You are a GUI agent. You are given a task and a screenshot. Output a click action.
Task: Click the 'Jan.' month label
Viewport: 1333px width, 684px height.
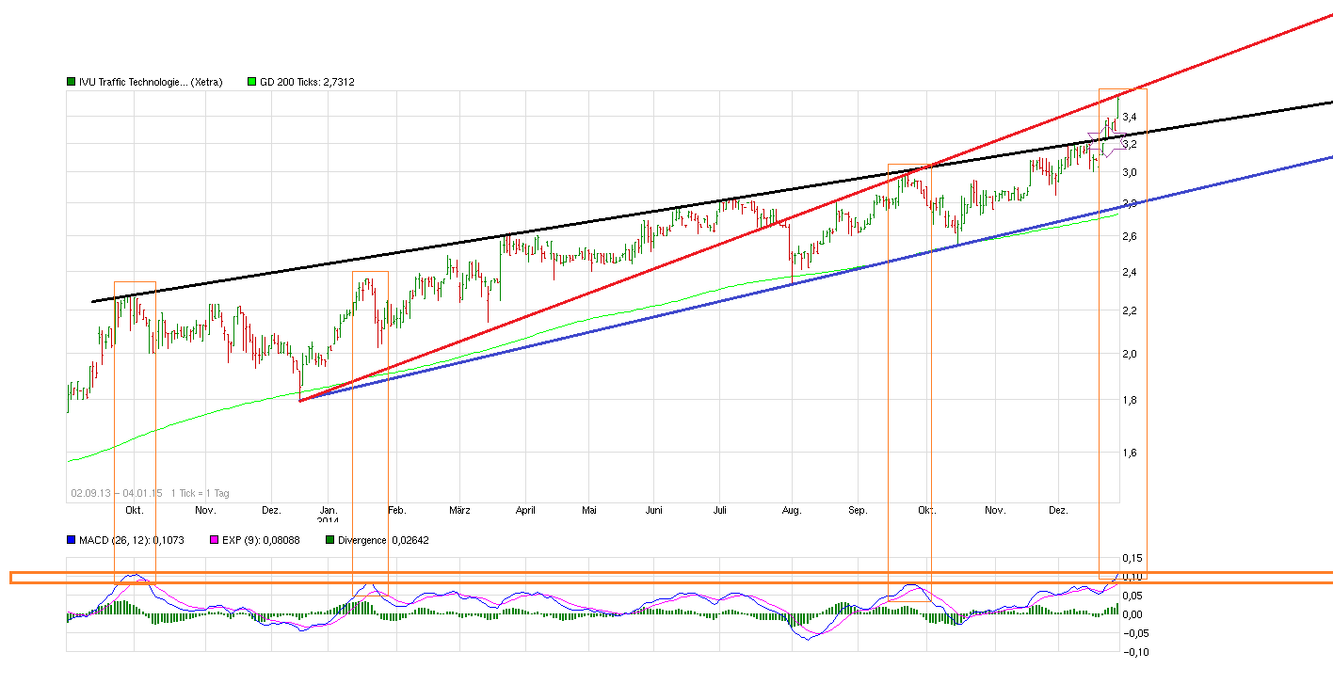pos(329,510)
